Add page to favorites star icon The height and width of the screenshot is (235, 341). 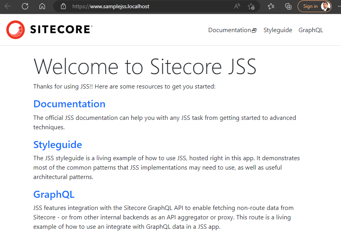(x=251, y=6)
